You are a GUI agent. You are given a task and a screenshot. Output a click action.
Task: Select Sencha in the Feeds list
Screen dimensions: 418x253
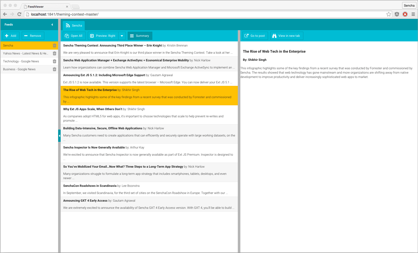coord(29,45)
